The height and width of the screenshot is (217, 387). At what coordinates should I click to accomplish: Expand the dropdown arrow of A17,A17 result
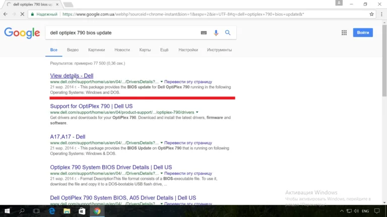click(x=162, y=143)
